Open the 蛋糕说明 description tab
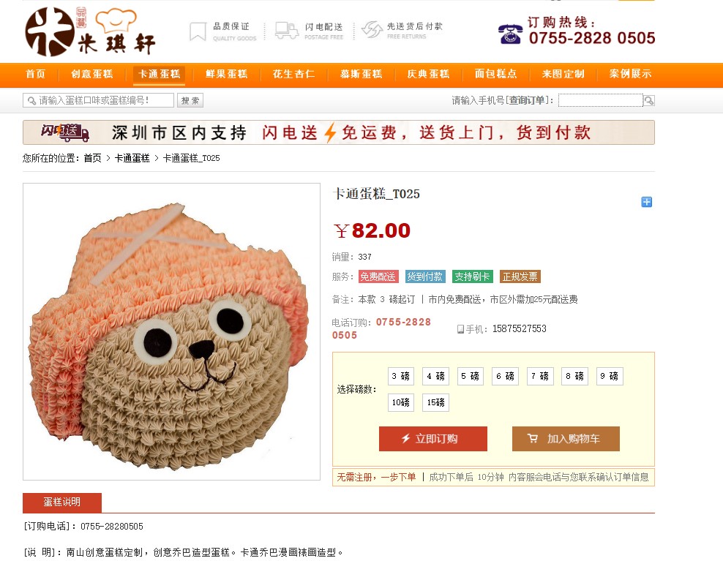 pos(62,502)
